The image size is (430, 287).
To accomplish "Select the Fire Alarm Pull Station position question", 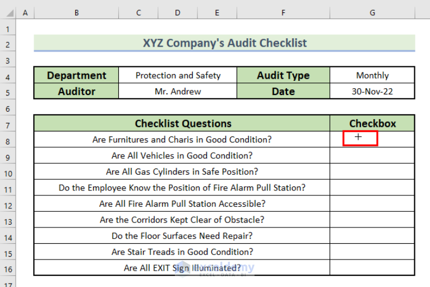I will click(182, 188).
